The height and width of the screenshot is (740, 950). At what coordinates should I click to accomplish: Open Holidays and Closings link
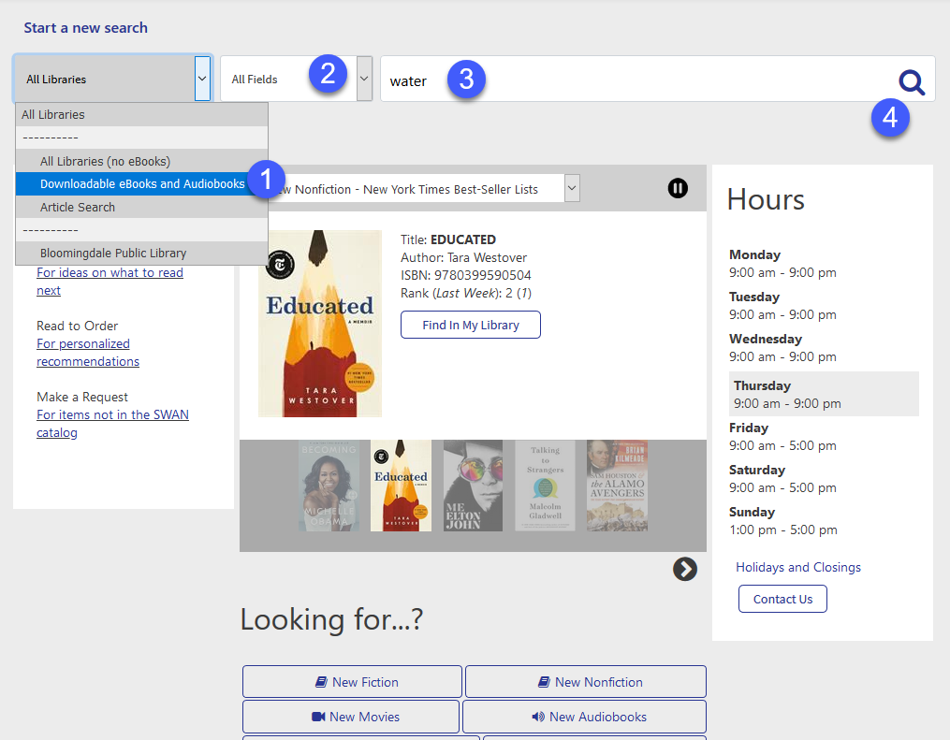[x=798, y=567]
